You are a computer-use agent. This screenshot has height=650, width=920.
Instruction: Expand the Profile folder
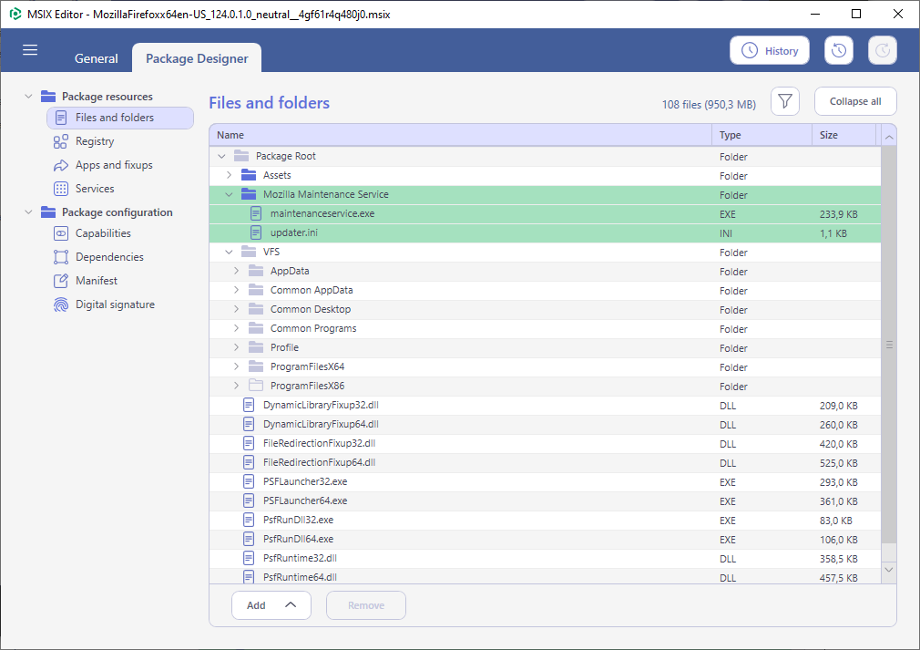(236, 347)
